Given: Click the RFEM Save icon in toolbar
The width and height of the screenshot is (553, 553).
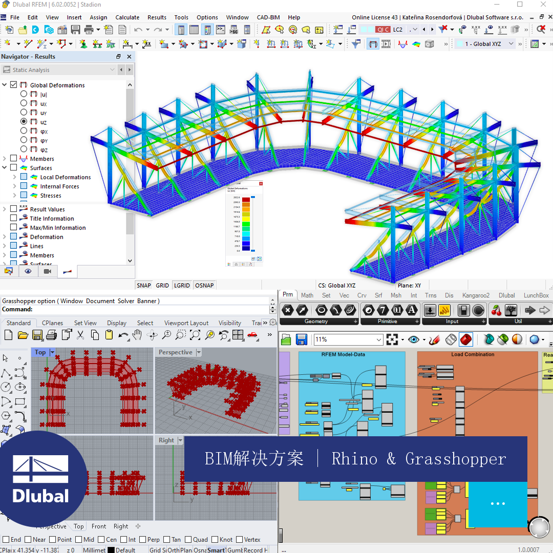Looking at the screenshot, I should (x=75, y=30).
